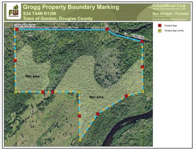Screen dimensions: 194x150
Task: Click the central 'Wet area' label
Action: coord(96,97)
